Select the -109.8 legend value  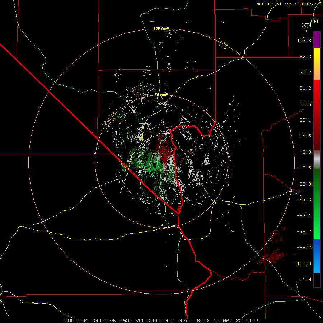click(303, 263)
